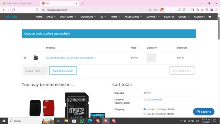Select Expedite Shipping $19.00 option
The height and width of the screenshot is (124, 220).
(144, 114)
